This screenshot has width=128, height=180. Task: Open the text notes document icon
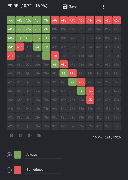click(x=21, y=136)
